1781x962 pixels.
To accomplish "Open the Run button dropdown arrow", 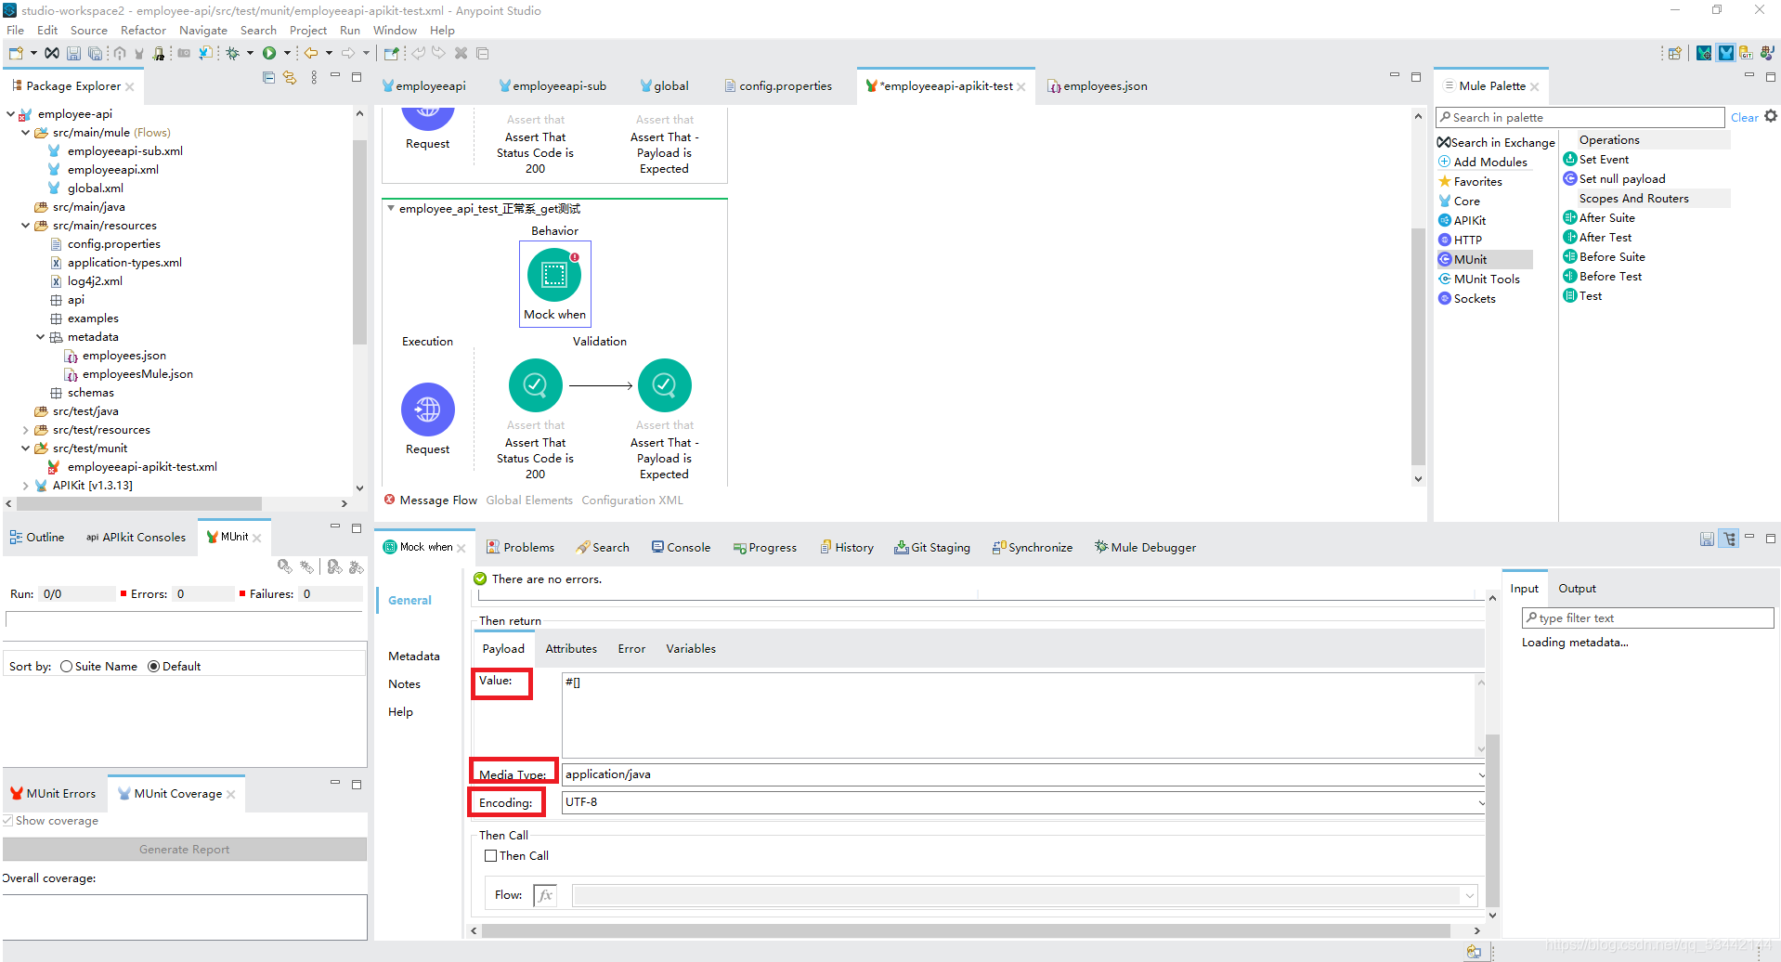I will [287, 53].
